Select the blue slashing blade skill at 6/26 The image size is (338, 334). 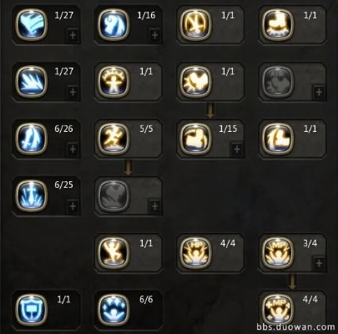pyautogui.click(x=32, y=139)
